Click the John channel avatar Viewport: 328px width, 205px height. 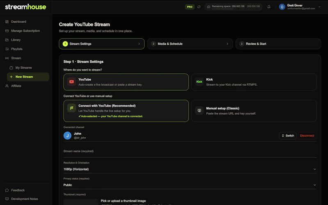pyautogui.click(x=67, y=136)
